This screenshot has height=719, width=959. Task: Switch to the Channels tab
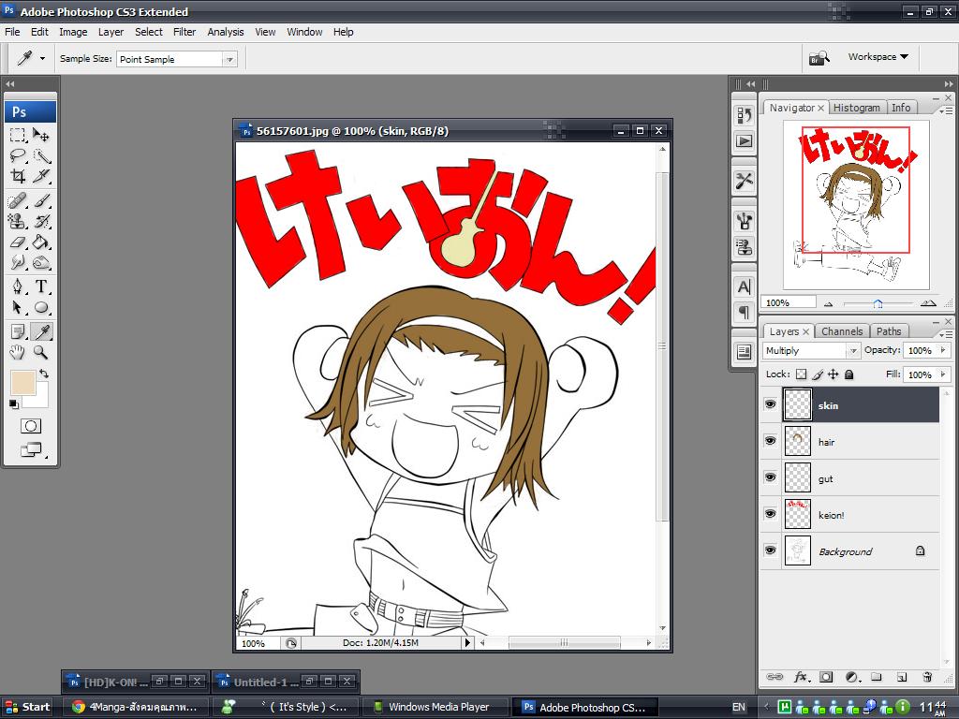coord(842,331)
